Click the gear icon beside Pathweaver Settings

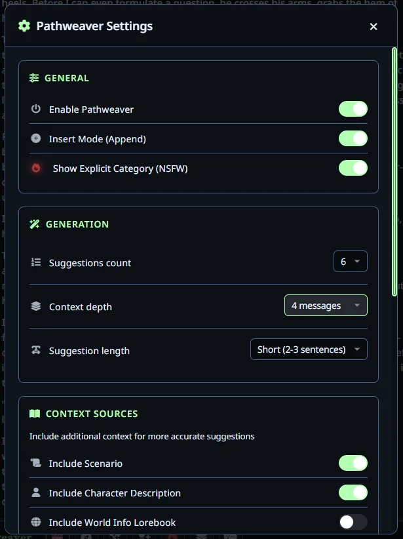tap(24, 26)
